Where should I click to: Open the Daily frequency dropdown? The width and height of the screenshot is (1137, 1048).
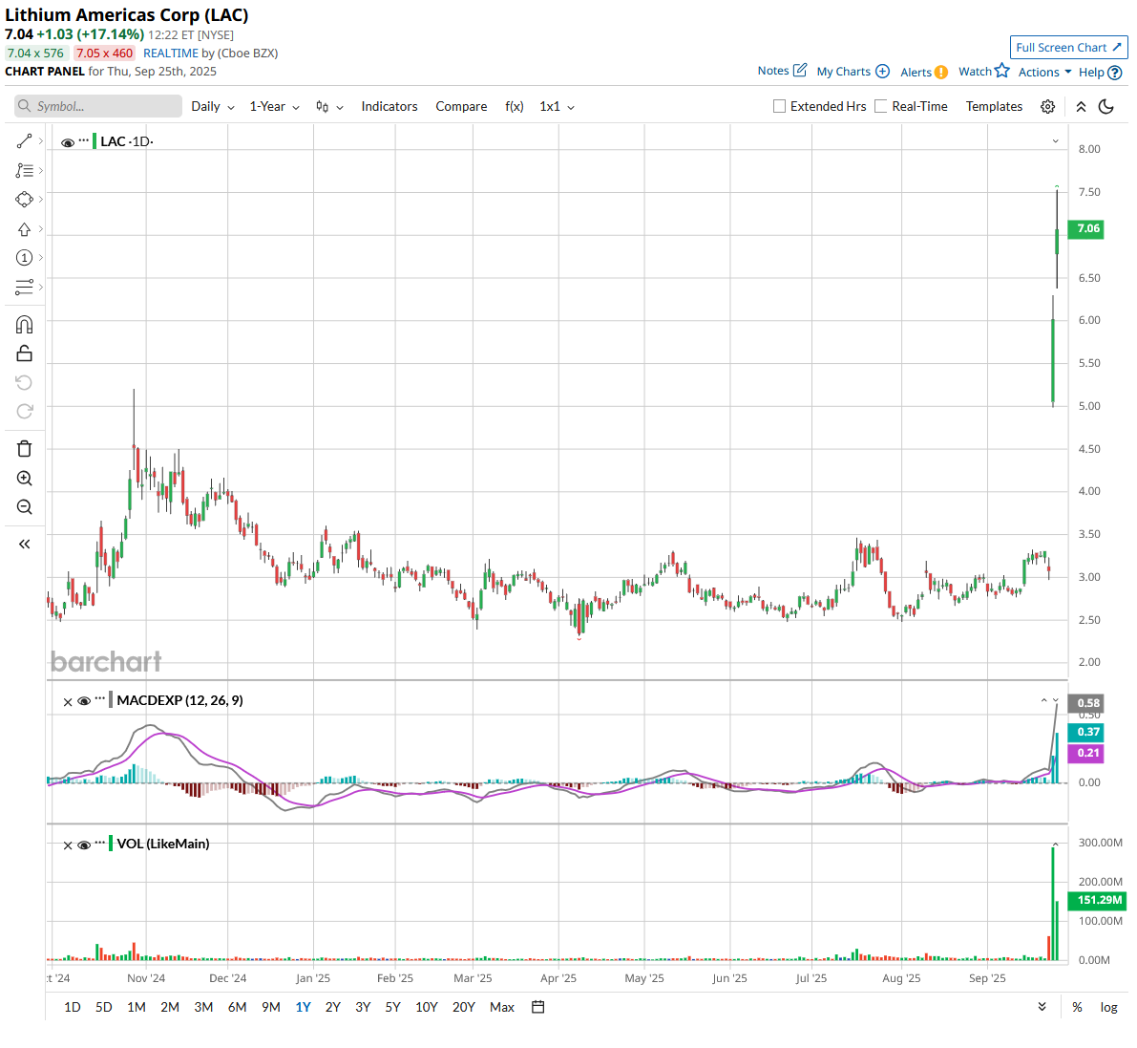213,107
